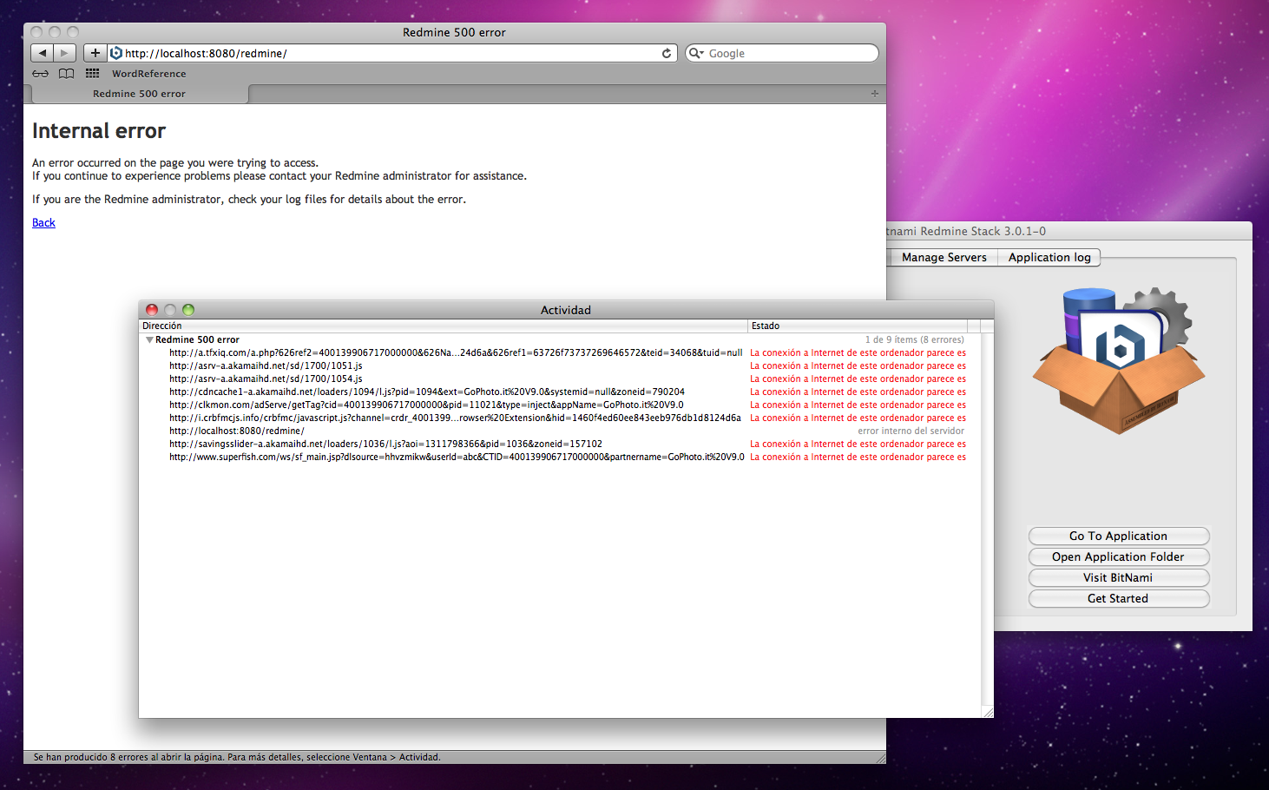Open new tab with plus at tab bar
This screenshot has height=790, width=1269.
point(875,94)
